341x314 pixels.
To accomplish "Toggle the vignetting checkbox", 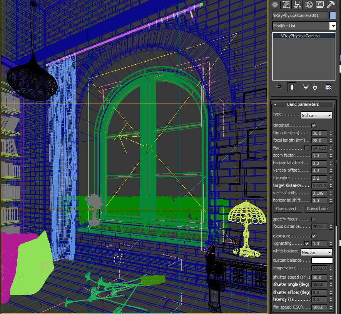I will click(307, 244).
